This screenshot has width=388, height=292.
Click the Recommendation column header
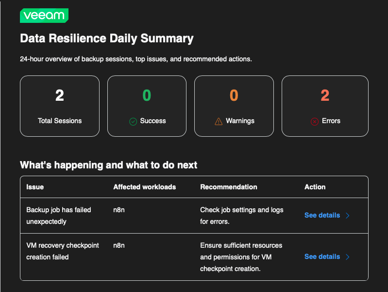pyautogui.click(x=228, y=187)
